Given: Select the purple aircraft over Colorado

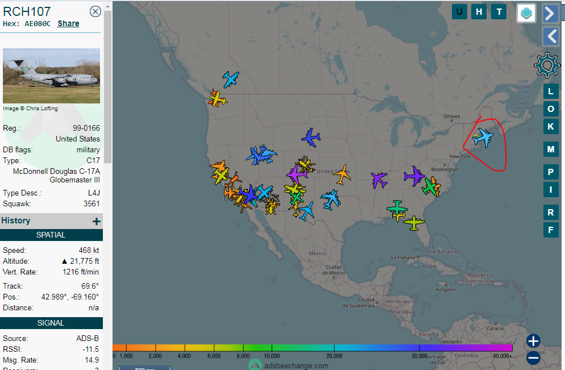Looking at the screenshot, I should click(297, 174).
